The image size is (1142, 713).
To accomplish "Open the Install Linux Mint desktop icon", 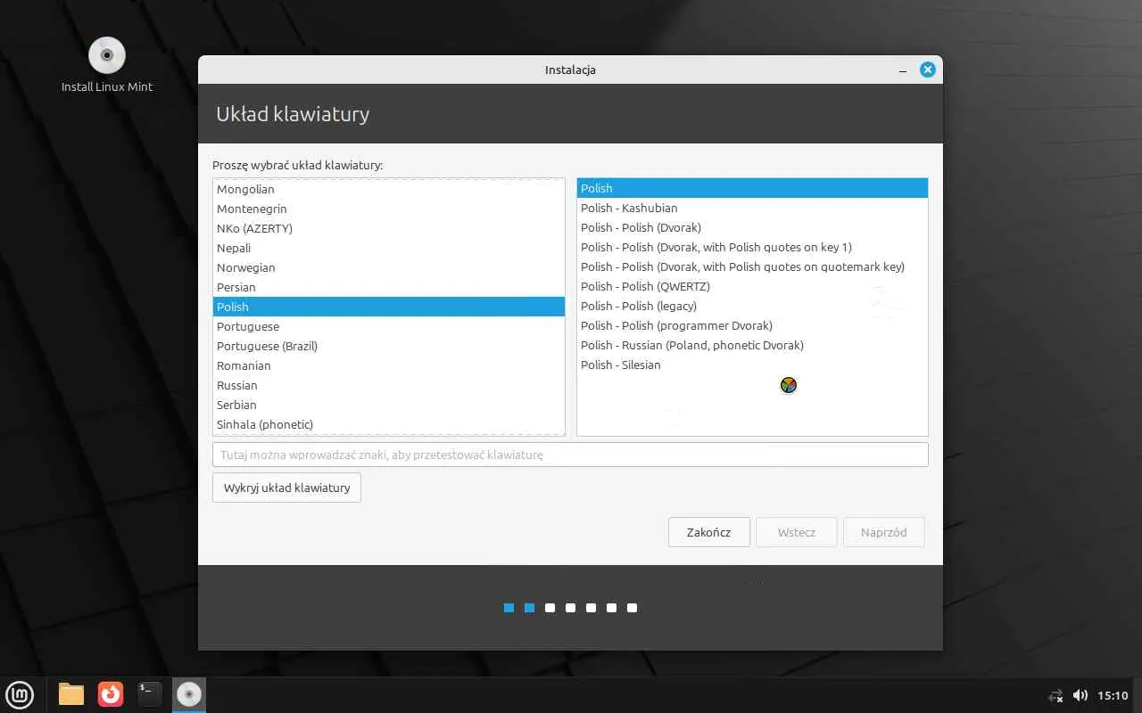I will (107, 65).
